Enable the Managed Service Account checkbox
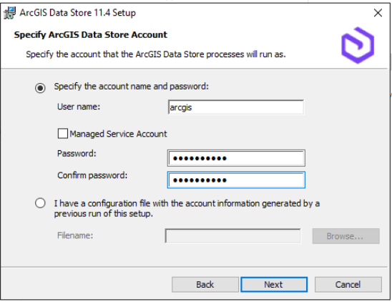This screenshot has height=302, width=392. [x=62, y=133]
